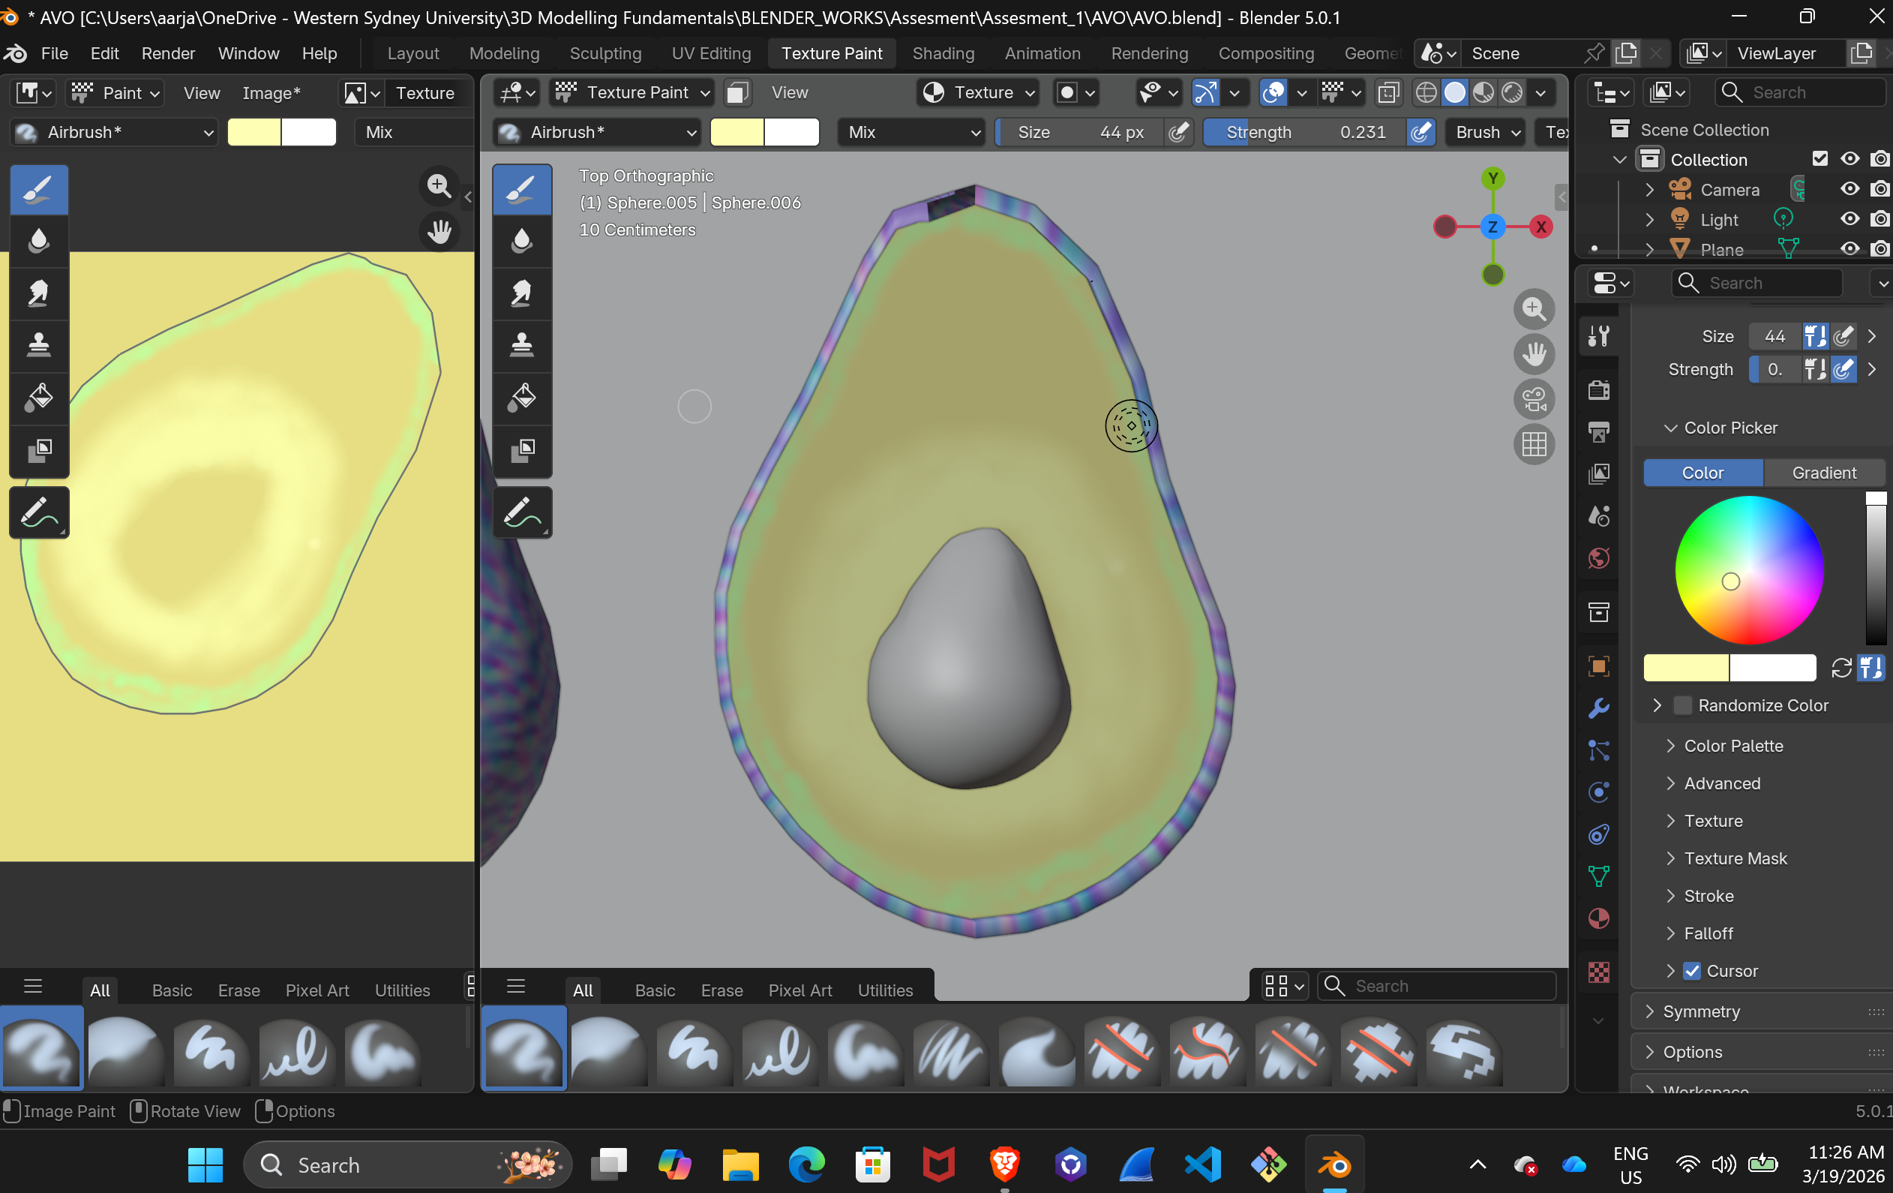Image resolution: width=1893 pixels, height=1193 pixels.
Task: Switch color picker to Gradient mode
Action: (x=1823, y=473)
